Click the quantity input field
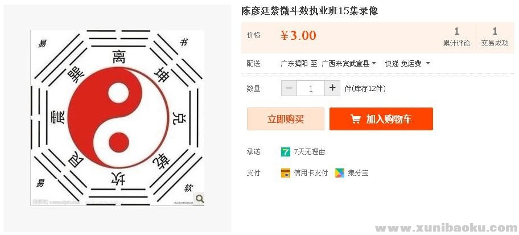Image resolution: width=519 pixels, height=235 pixels. [311, 88]
